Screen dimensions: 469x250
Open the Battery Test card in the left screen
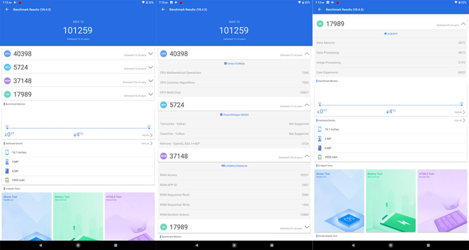click(78, 217)
